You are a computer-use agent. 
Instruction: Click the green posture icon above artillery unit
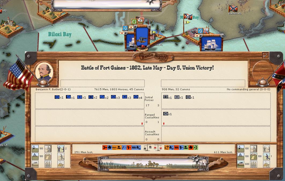[134, 21]
